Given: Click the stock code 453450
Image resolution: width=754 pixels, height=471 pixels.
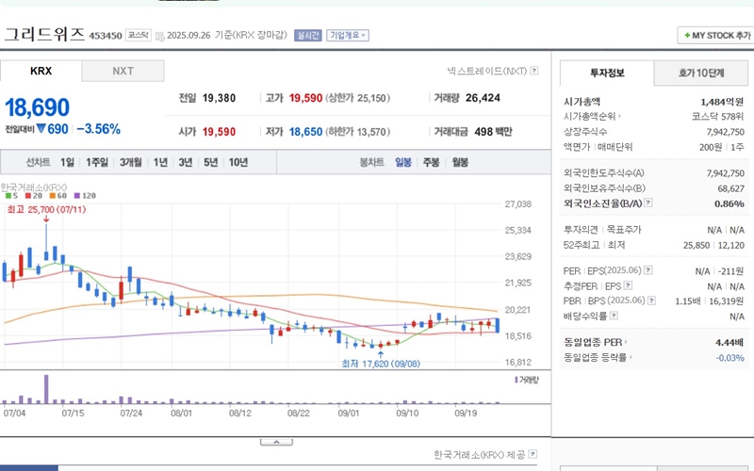Looking at the screenshot, I should (x=106, y=36).
